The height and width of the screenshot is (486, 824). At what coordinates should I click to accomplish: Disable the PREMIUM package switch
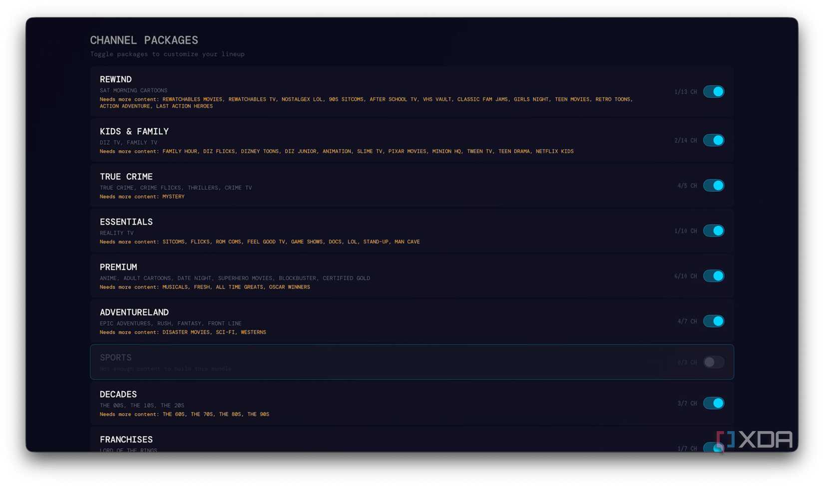click(713, 276)
